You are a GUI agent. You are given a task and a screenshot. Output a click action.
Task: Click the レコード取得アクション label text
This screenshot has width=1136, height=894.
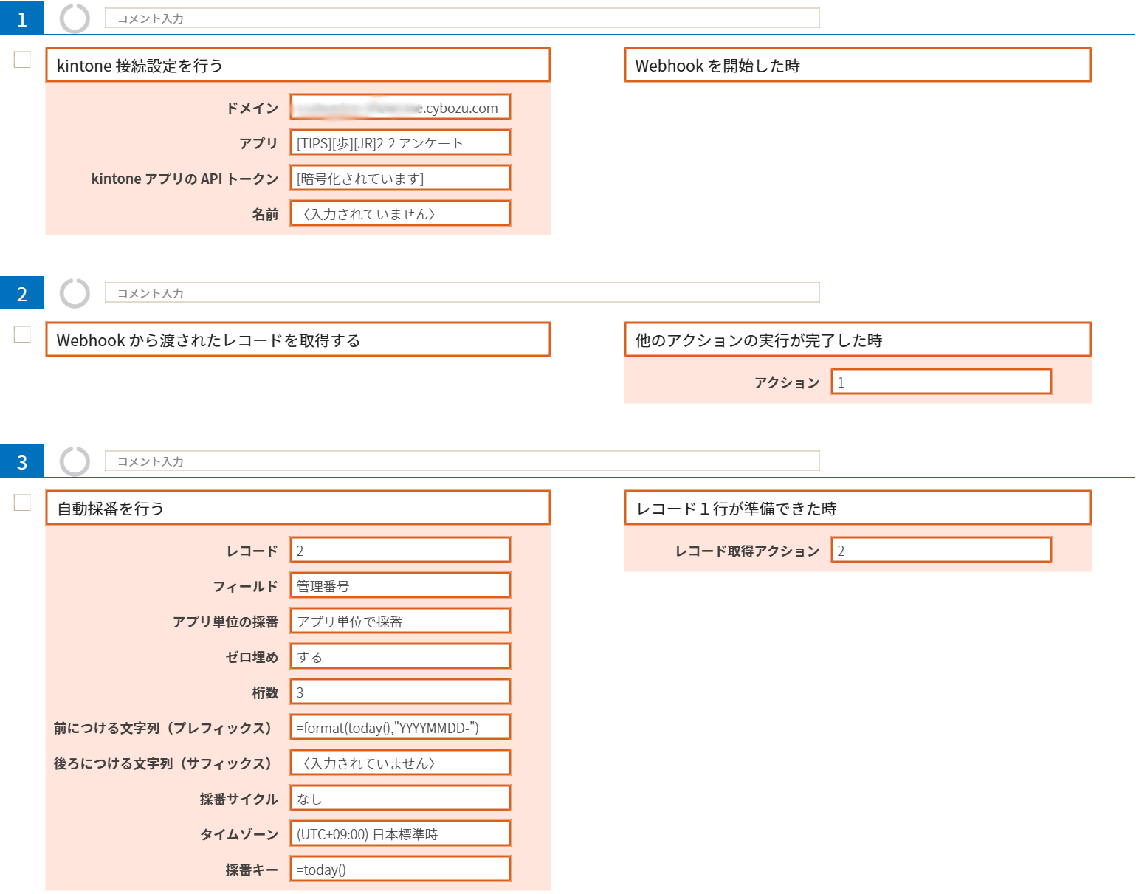click(747, 551)
